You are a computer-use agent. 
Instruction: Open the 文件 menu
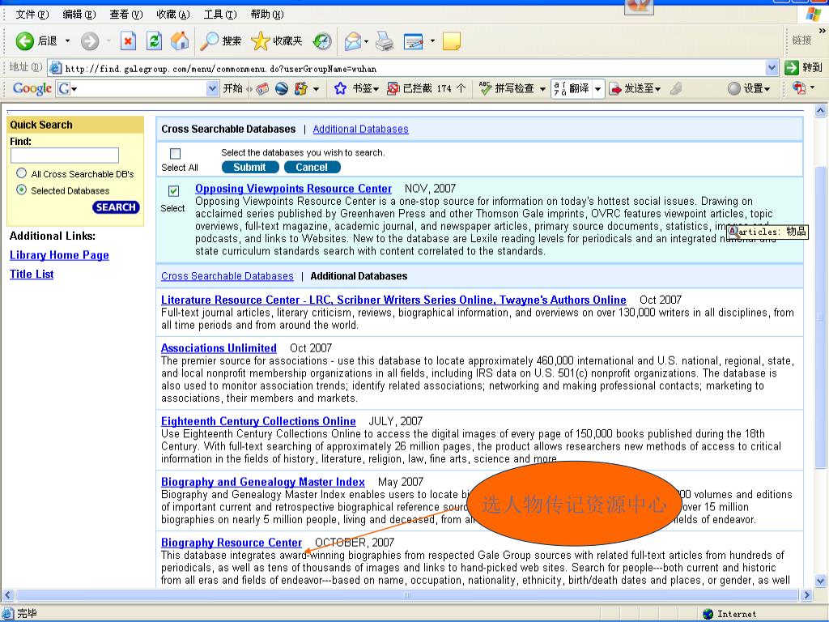tap(32, 15)
